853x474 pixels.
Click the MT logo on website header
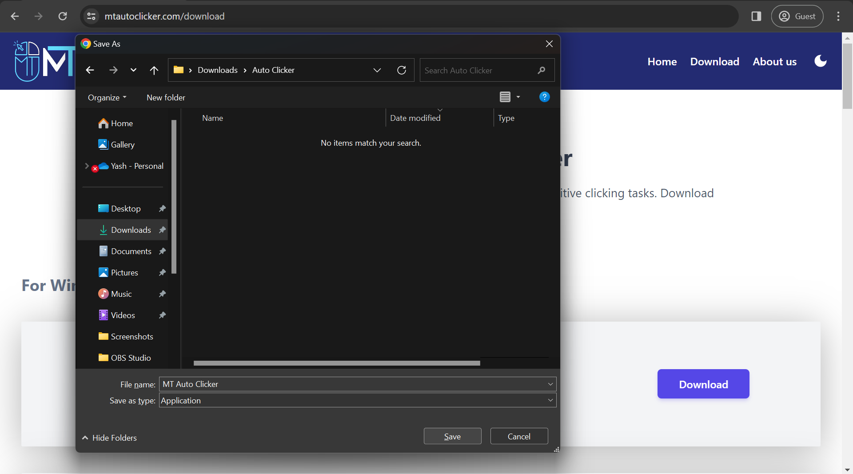click(44, 61)
